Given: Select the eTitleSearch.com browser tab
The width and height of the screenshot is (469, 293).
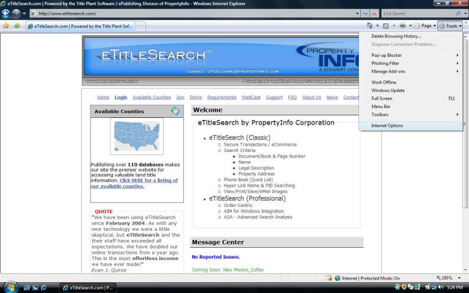Looking at the screenshot, I should pos(80,26).
